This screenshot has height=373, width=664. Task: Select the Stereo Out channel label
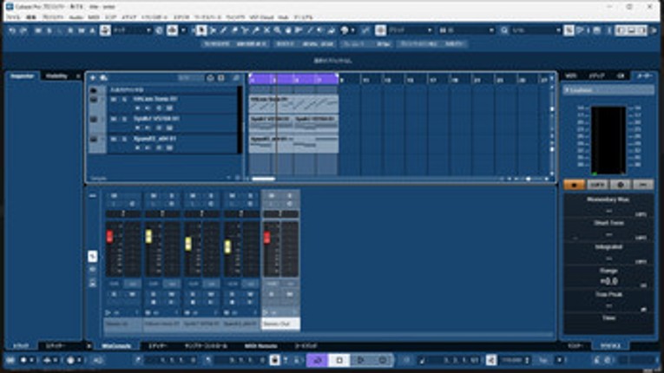pyautogui.click(x=280, y=323)
